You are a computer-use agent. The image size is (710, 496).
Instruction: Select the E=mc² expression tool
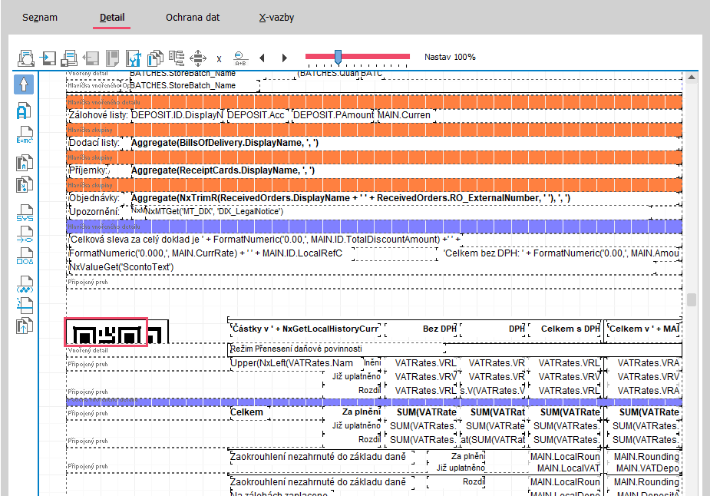point(24,136)
